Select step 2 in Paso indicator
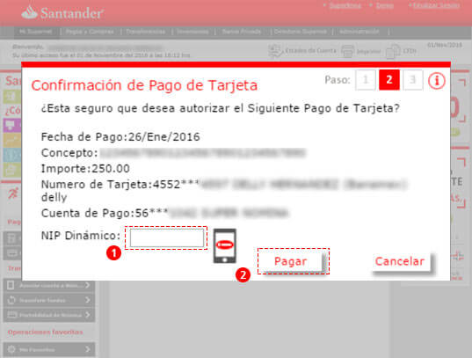 point(388,80)
